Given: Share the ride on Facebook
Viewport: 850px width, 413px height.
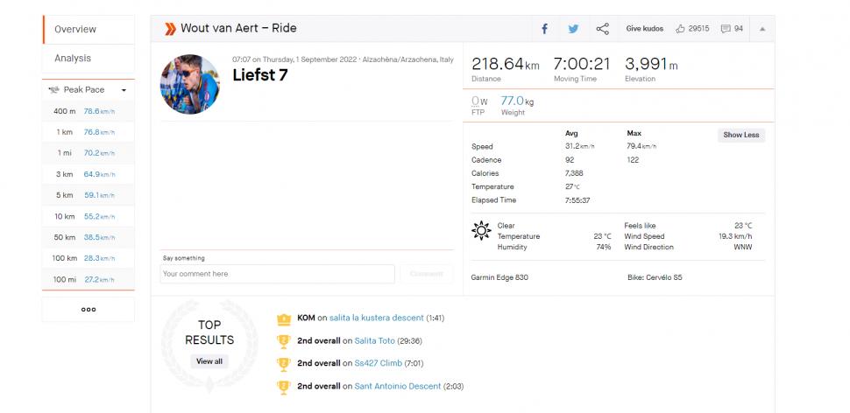Looking at the screenshot, I should [x=544, y=29].
